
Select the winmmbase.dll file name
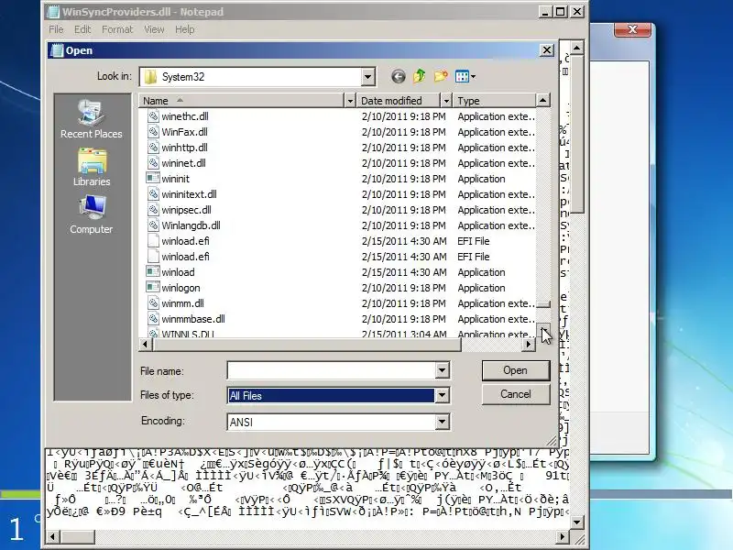pyautogui.click(x=193, y=319)
